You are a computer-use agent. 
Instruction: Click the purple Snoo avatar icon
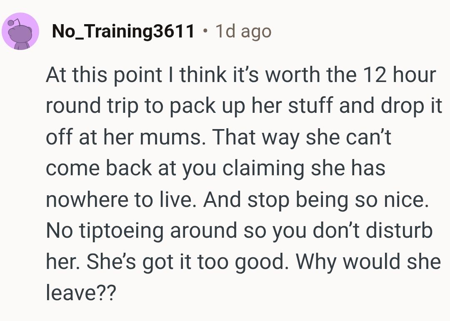(x=20, y=32)
